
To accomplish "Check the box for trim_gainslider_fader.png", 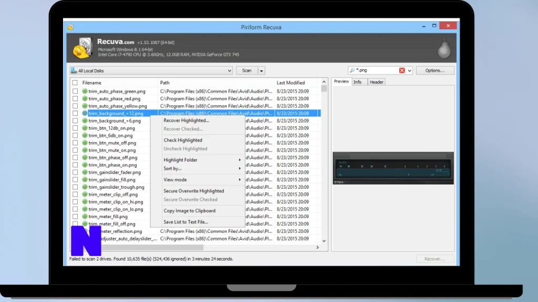I will tap(75, 172).
